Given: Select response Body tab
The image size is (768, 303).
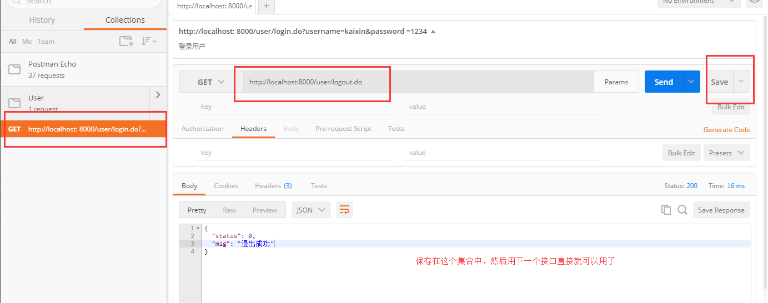Looking at the screenshot, I should coord(189,185).
